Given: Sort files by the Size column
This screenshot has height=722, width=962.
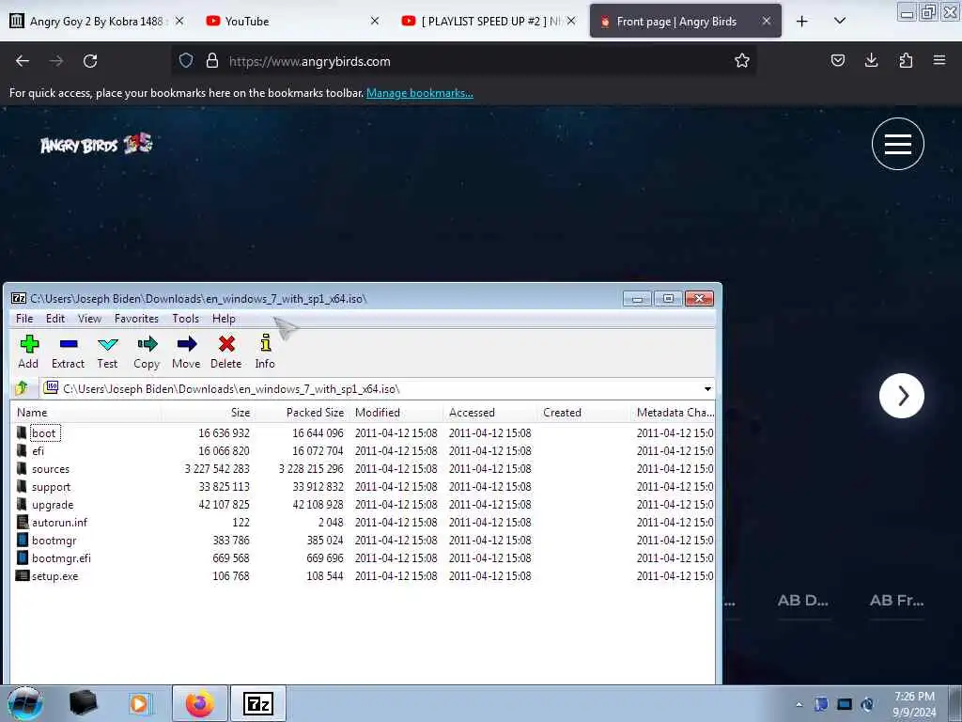Looking at the screenshot, I should click(208, 413).
